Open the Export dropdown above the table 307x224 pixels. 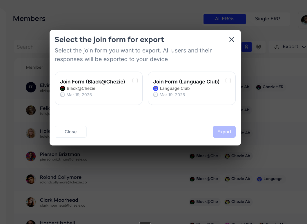[x=290, y=47]
